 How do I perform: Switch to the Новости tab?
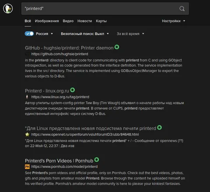(85, 21)
